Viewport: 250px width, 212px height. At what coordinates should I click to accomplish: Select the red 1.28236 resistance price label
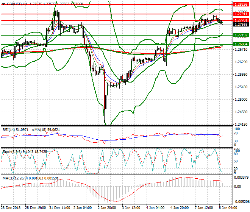[x=241, y=5]
